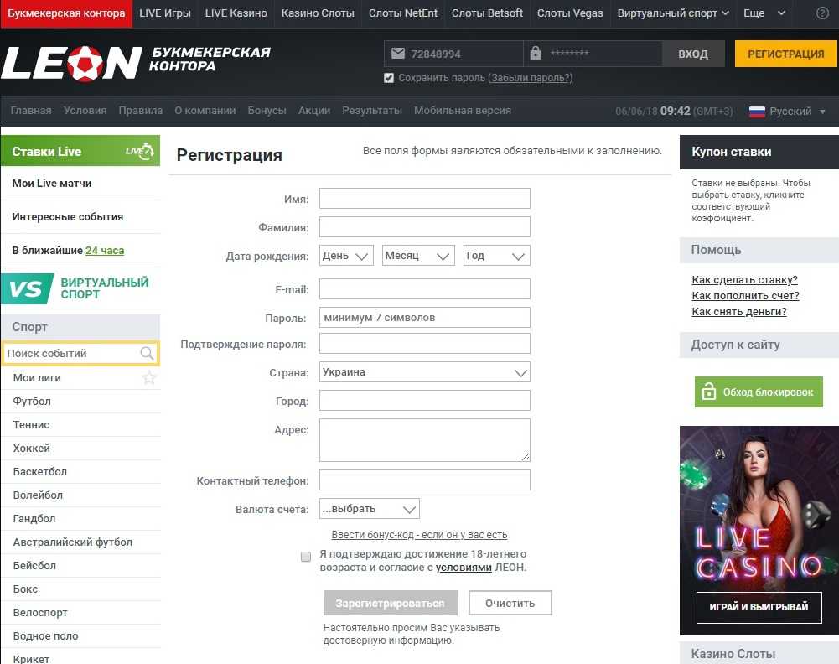
Task: Open the Слоты Betsoft tab
Action: pos(487,13)
